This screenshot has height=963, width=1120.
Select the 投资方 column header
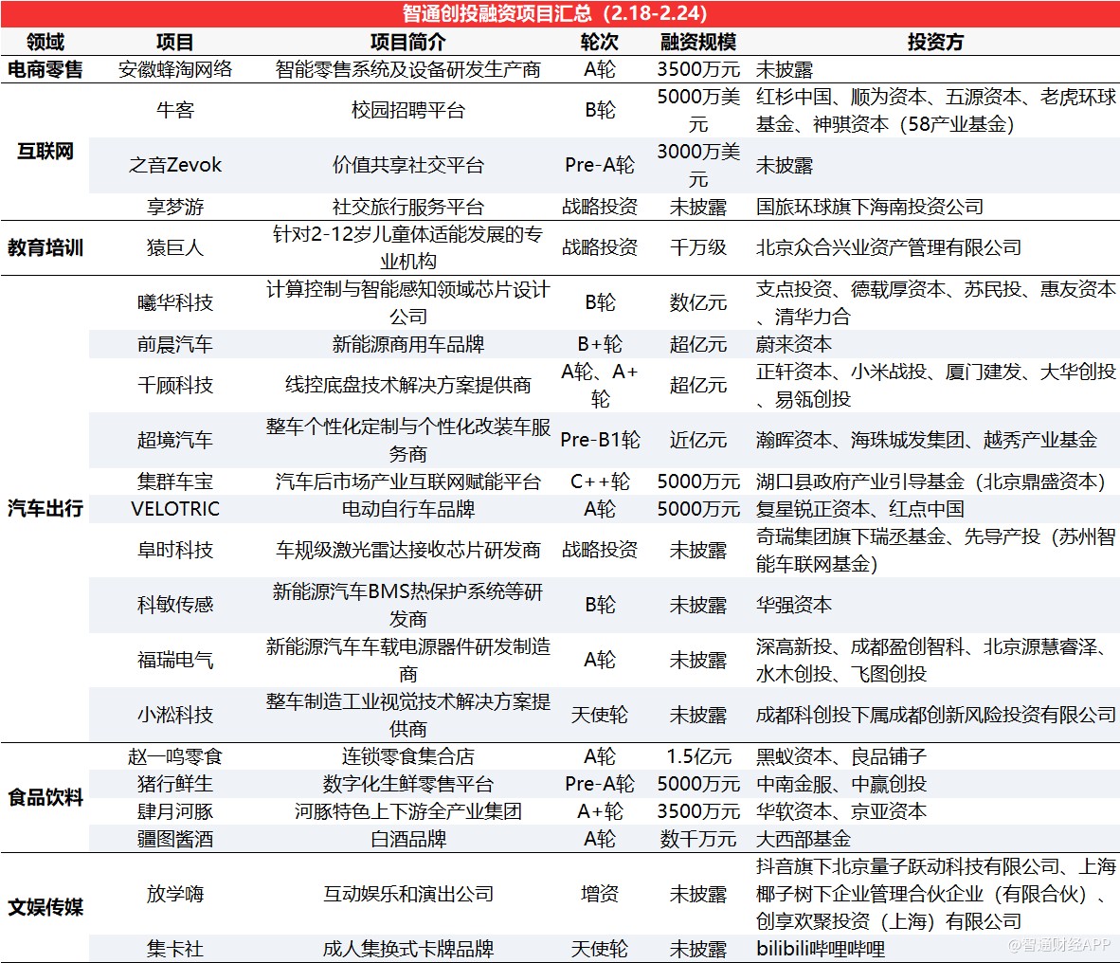pos(935,42)
